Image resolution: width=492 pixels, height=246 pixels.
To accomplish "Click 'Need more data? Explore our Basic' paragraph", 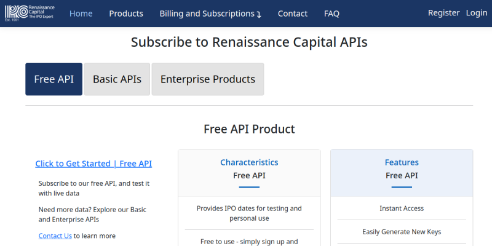I will (x=92, y=215).
